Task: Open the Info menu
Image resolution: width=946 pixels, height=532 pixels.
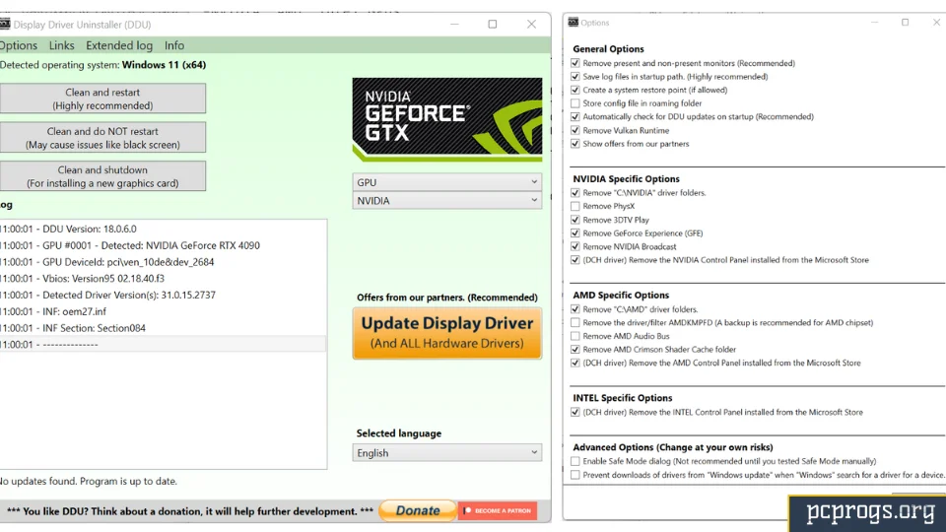Action: [x=174, y=45]
